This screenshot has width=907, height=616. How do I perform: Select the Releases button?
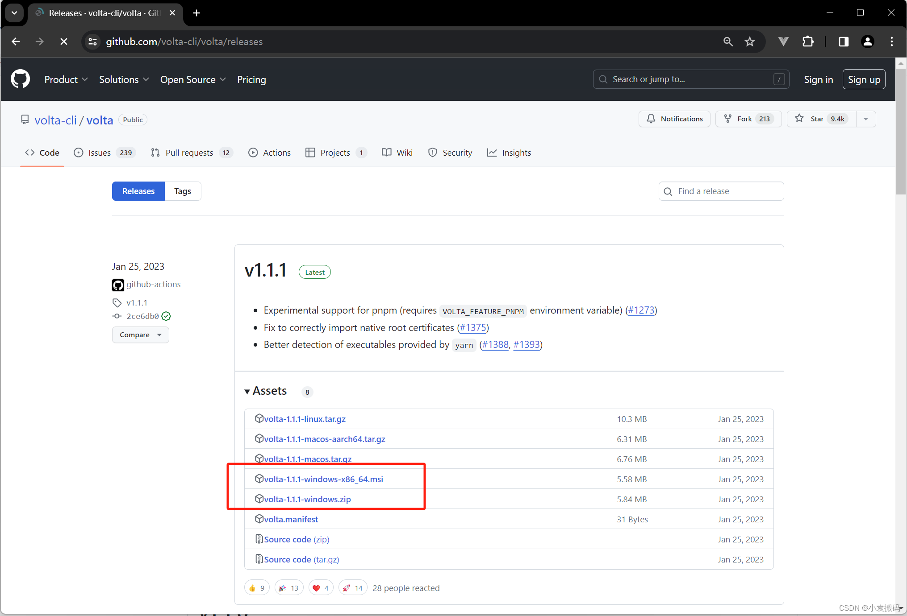pyautogui.click(x=138, y=191)
